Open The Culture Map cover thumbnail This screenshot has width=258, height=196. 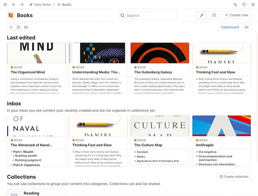point(160,126)
